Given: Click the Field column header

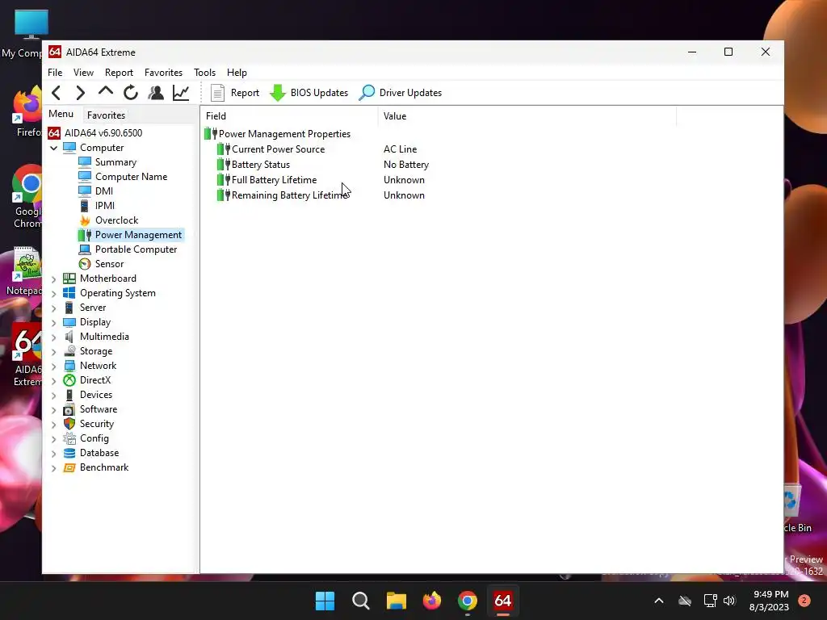Looking at the screenshot, I should pos(289,116).
